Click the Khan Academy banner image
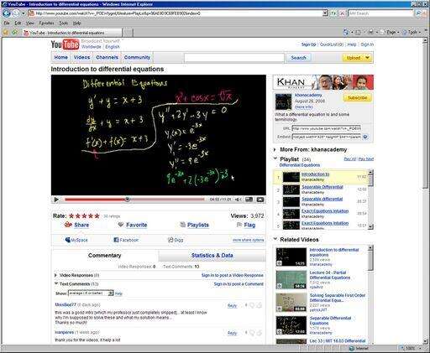This screenshot has height=353, width=430. tap(323, 82)
